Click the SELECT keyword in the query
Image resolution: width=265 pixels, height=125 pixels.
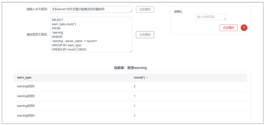coord(58,20)
